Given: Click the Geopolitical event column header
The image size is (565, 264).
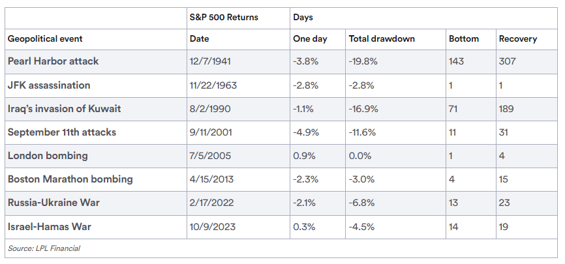Looking at the screenshot, I should point(45,38).
